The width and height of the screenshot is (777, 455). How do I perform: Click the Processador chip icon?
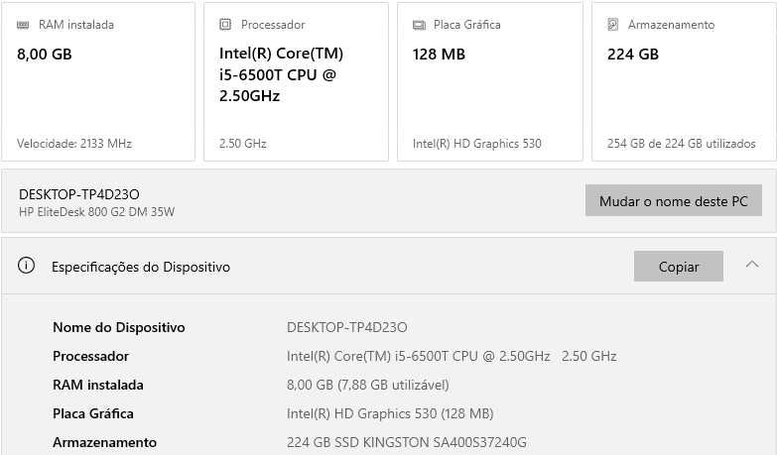point(225,25)
